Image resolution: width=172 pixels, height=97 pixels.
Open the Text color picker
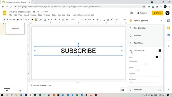(108, 20)
